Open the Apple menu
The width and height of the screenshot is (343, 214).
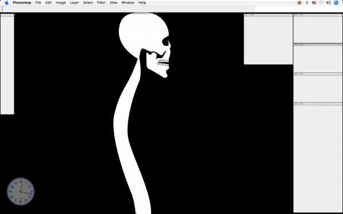click(6, 3)
